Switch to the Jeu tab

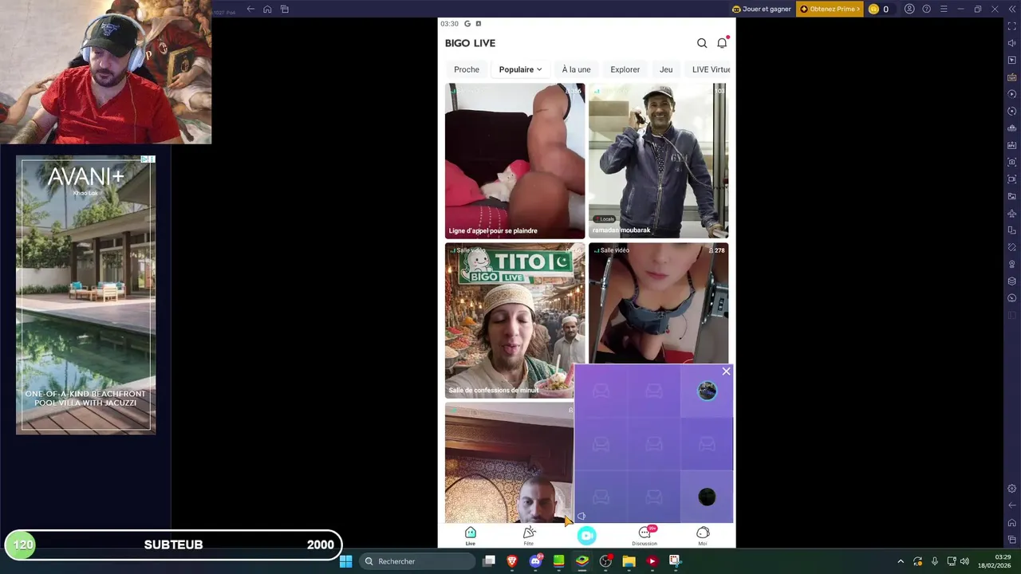tap(666, 69)
